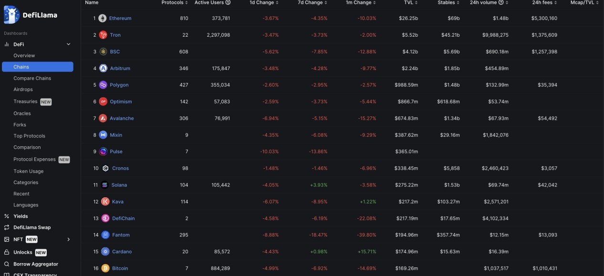Open the Polygon chain link
604x276 pixels.
coord(119,85)
